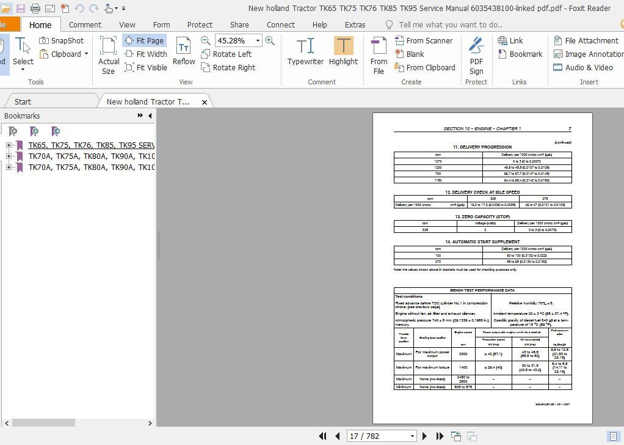
Task: Open the Form ribbon tab
Action: click(162, 24)
